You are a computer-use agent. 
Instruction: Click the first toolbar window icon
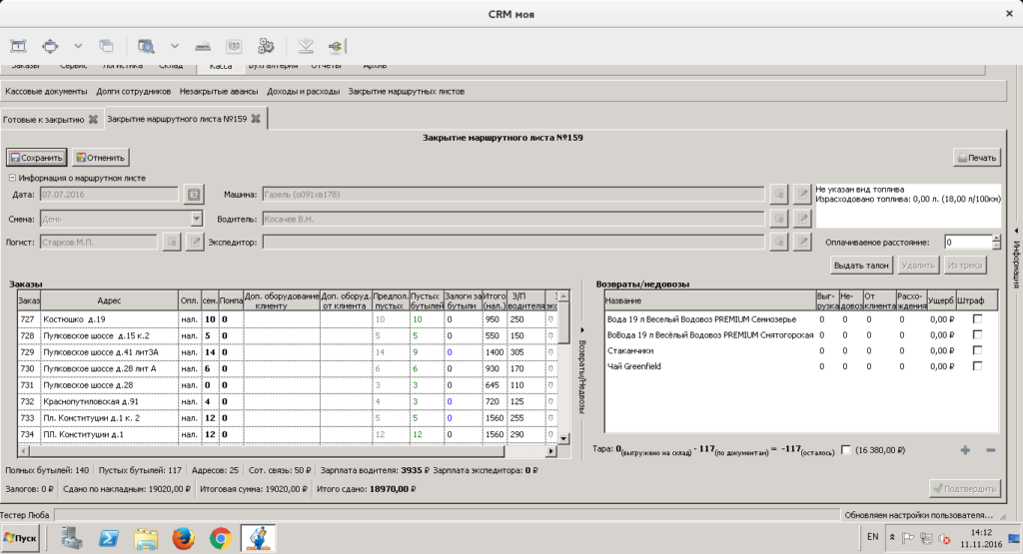18,46
